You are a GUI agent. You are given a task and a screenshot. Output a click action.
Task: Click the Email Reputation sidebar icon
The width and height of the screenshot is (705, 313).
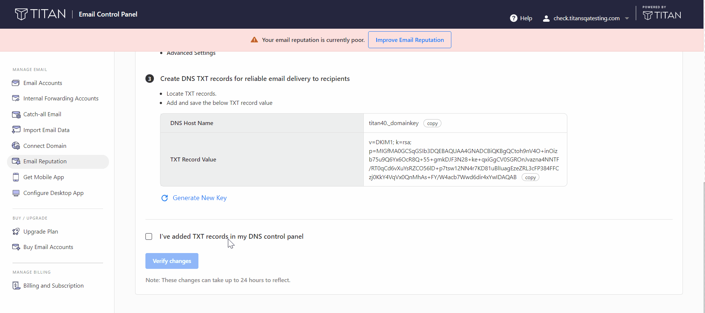16,161
